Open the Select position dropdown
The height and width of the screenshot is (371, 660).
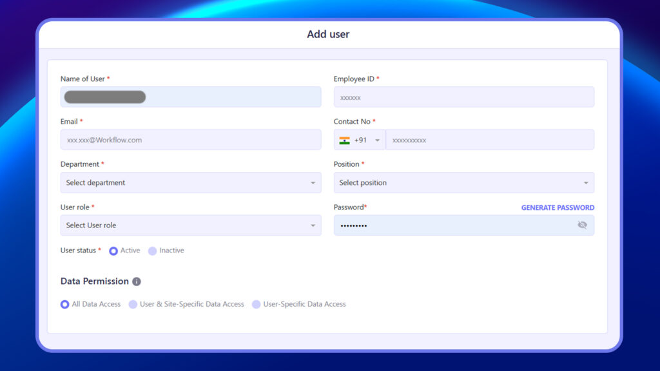[464, 182]
